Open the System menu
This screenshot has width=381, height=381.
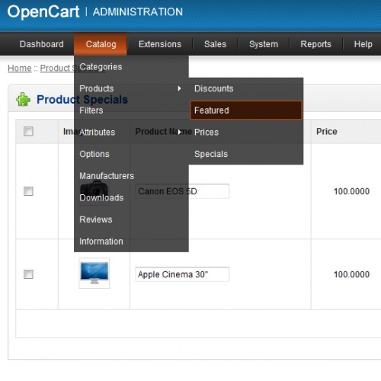pyautogui.click(x=264, y=44)
